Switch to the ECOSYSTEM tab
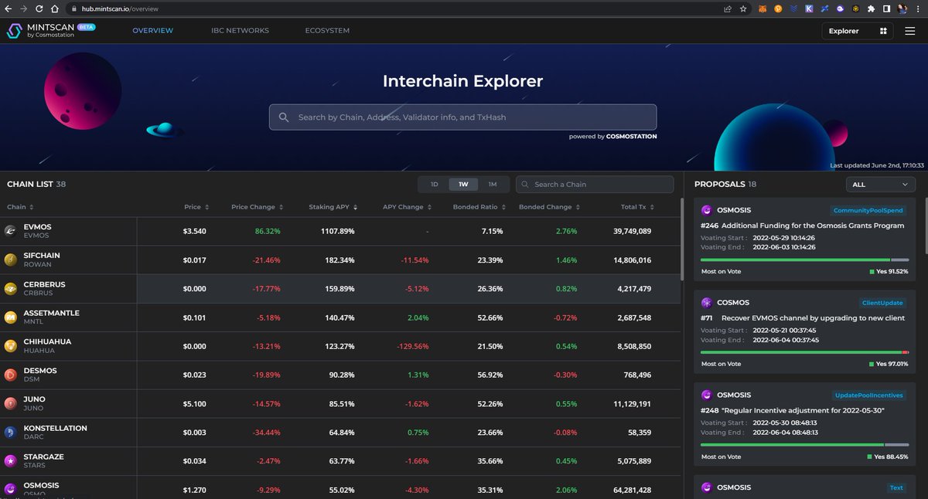The width and height of the screenshot is (928, 499). coord(327,31)
